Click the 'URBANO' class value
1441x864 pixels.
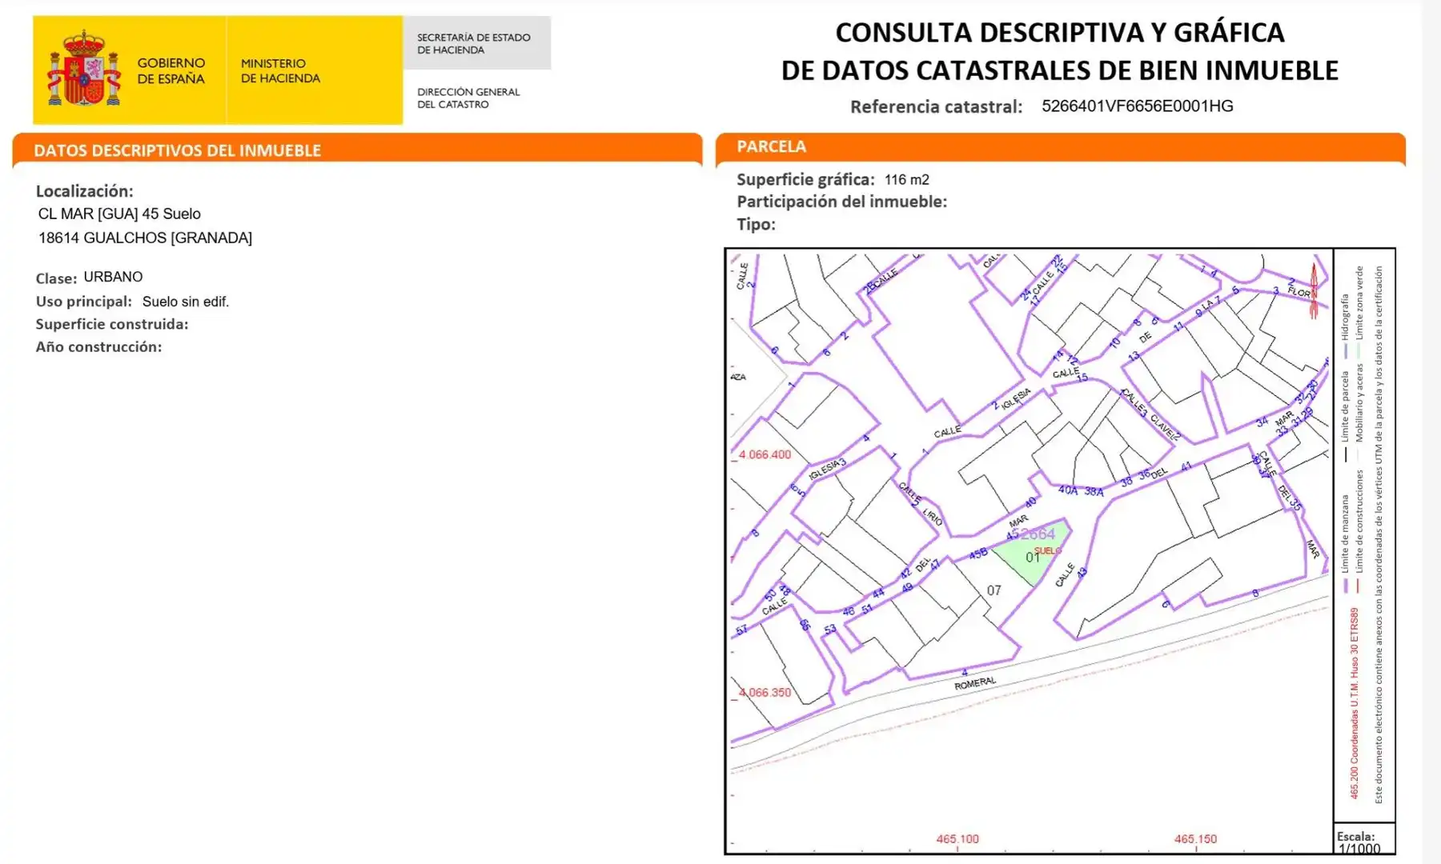[113, 277]
